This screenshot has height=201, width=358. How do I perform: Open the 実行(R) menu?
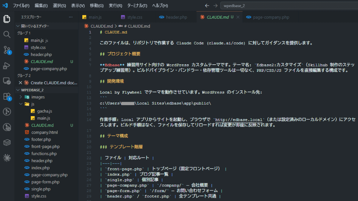coord(115,5)
